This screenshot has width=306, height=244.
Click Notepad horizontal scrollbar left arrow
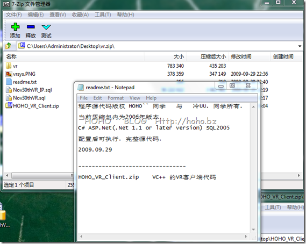pyautogui.click(x=81, y=236)
